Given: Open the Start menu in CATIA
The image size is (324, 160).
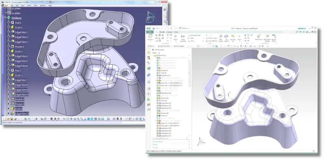Looking at the screenshot, I should click(6, 6).
